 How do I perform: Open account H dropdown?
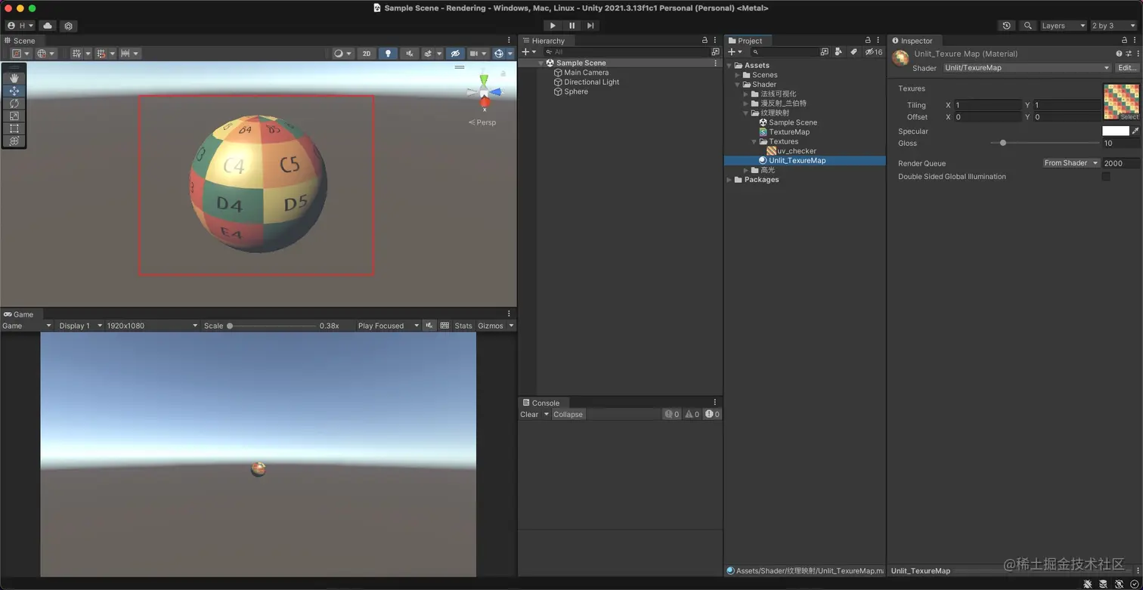pos(20,26)
